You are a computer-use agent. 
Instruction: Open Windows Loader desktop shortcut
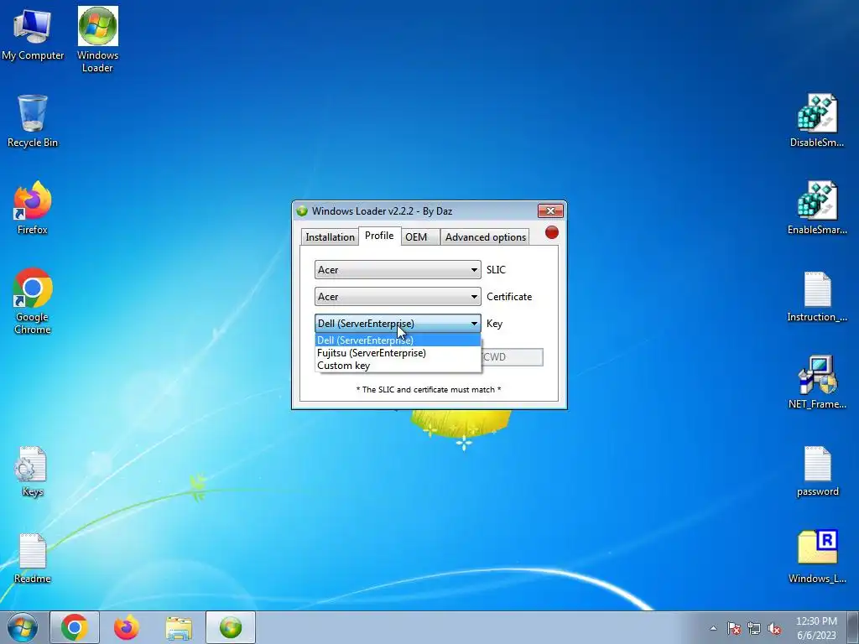[x=97, y=39]
